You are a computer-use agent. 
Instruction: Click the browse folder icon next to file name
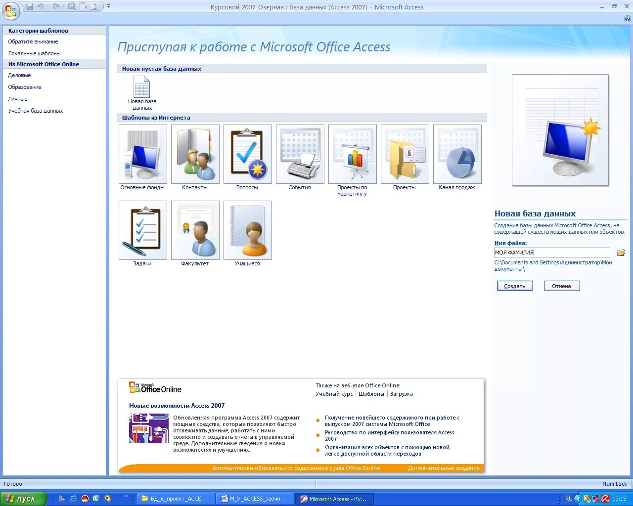tap(621, 253)
